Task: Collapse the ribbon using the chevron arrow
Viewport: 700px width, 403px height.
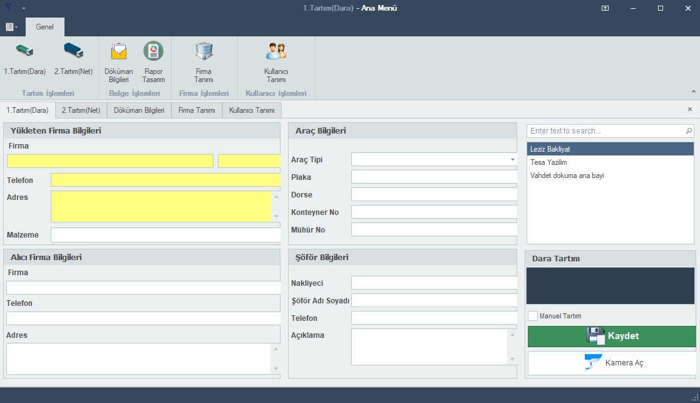Action: click(x=693, y=92)
